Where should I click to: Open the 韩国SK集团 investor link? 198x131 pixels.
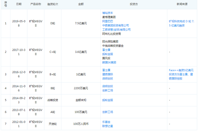(109, 62)
